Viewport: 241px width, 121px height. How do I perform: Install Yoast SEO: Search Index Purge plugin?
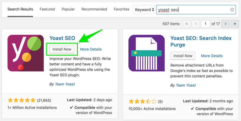click(183, 56)
